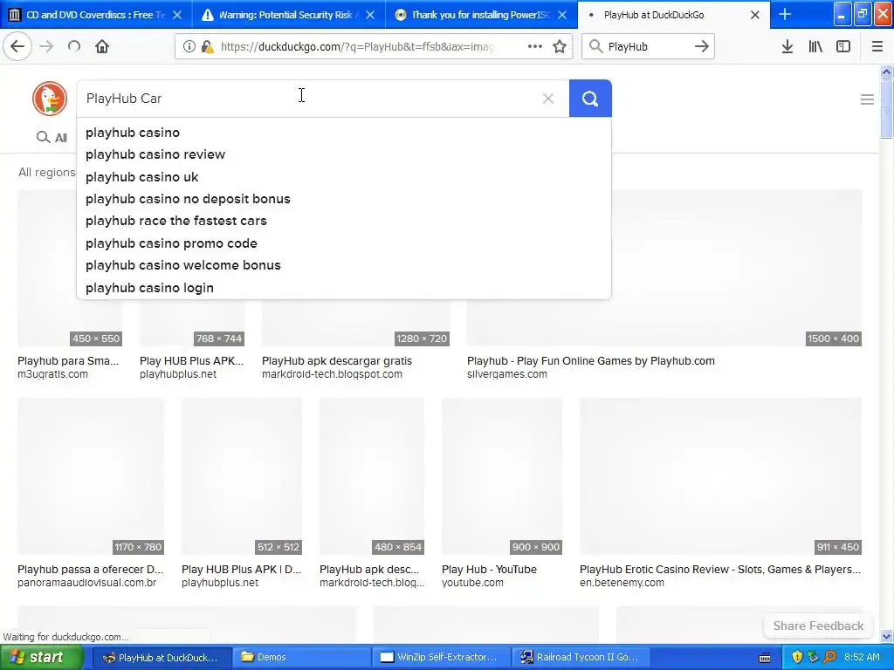Open DuckDuckGo side menu icon
This screenshot has height=670, width=894.
click(x=867, y=99)
